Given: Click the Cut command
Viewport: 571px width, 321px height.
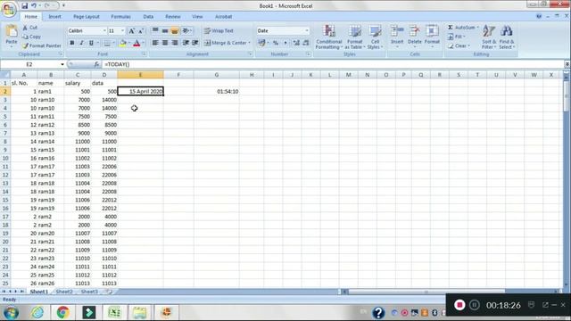Looking at the screenshot, I should pyautogui.click(x=29, y=28).
